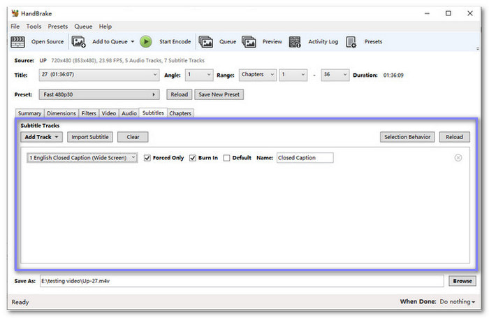Click the Browse button

coord(462,281)
